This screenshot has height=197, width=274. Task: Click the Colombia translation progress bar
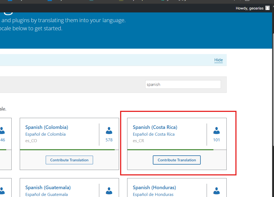pyautogui.click(x=69, y=149)
